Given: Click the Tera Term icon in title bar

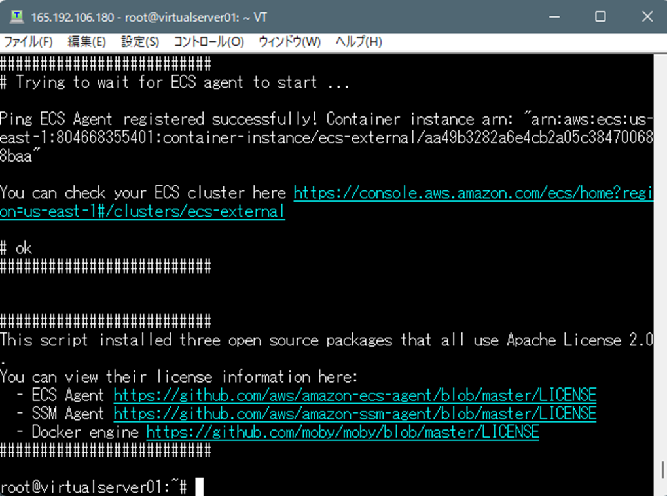Looking at the screenshot, I should [16, 17].
